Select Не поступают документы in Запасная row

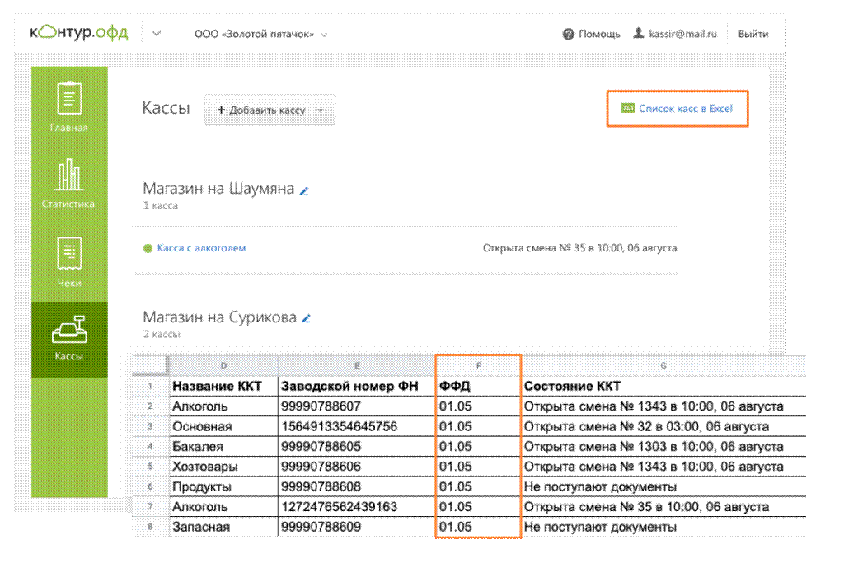coord(663,527)
